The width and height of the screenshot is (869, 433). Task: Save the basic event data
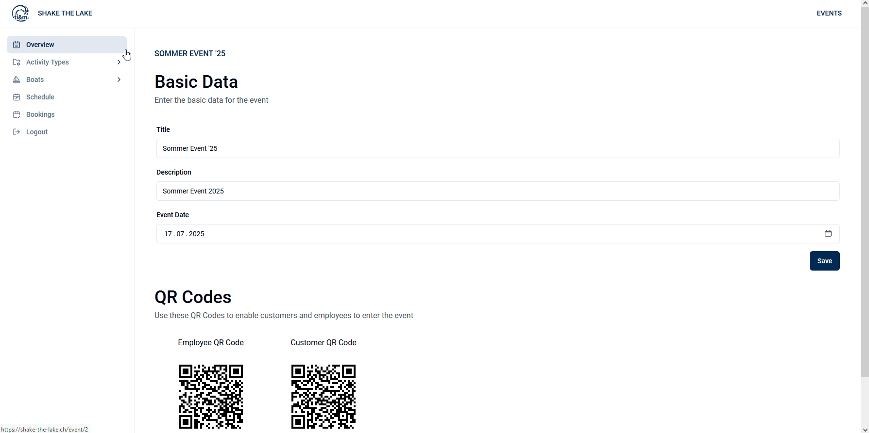click(x=824, y=261)
